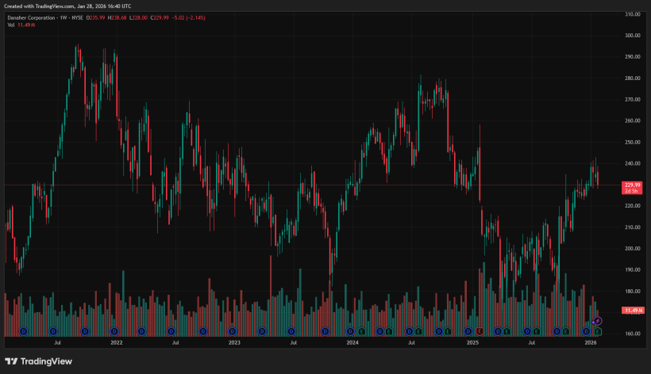Image resolution: width=651 pixels, height=374 pixels.
Task: Click the red 229.99 current price label
Action: pos(633,185)
